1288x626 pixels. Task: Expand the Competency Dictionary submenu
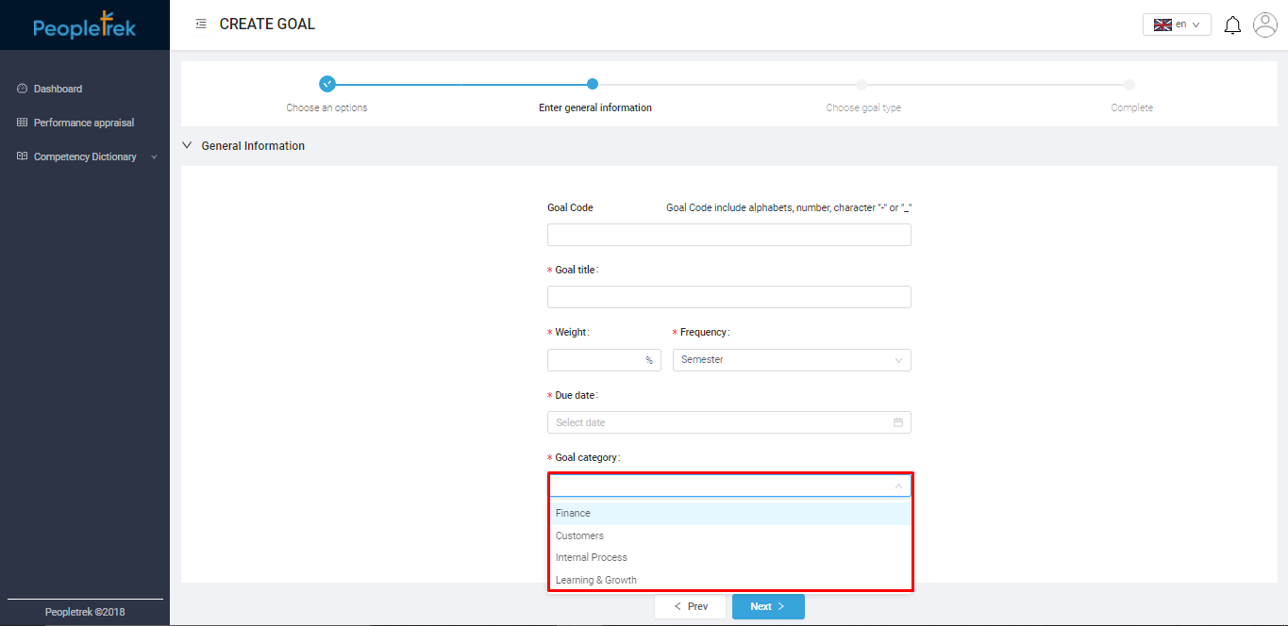tap(154, 156)
